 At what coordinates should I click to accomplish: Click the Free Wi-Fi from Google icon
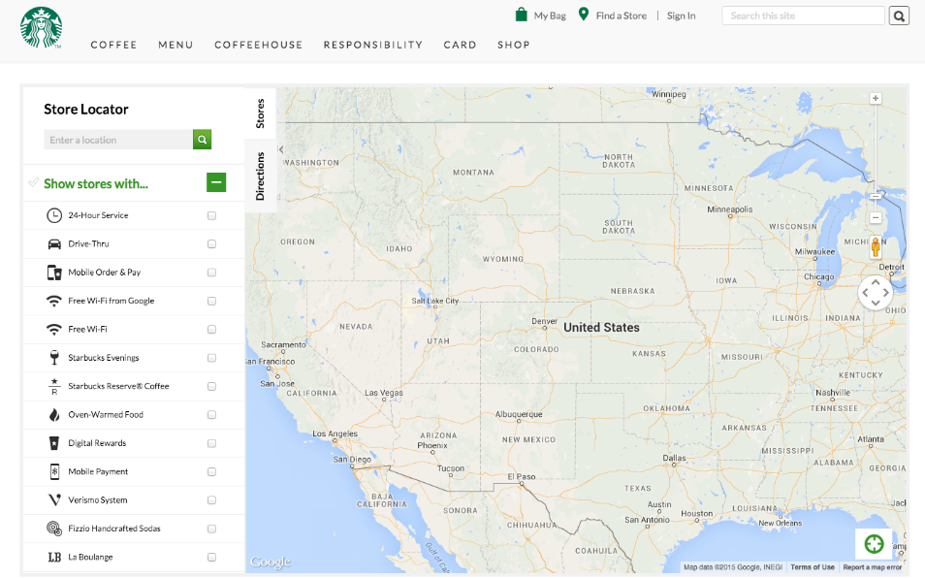pos(54,301)
